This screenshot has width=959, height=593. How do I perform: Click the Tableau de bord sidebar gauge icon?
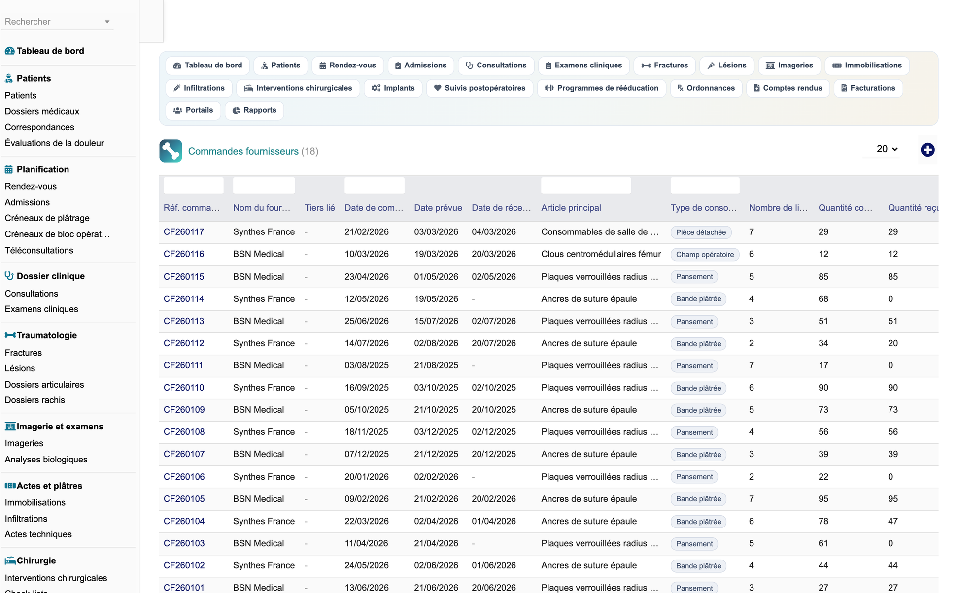point(9,51)
